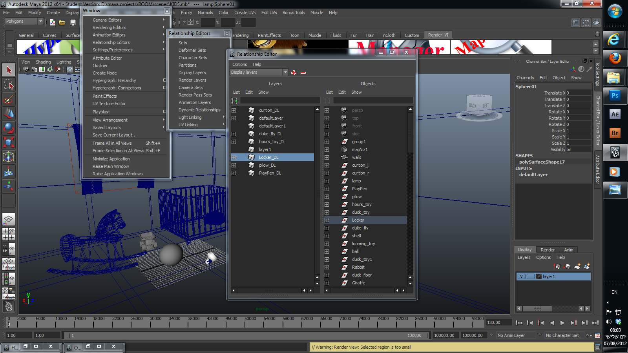This screenshot has height=353, width=628.
Task: Activate the Paint Selection tool
Action: point(9,99)
